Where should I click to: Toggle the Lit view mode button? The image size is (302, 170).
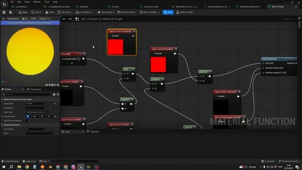tap(25, 19)
